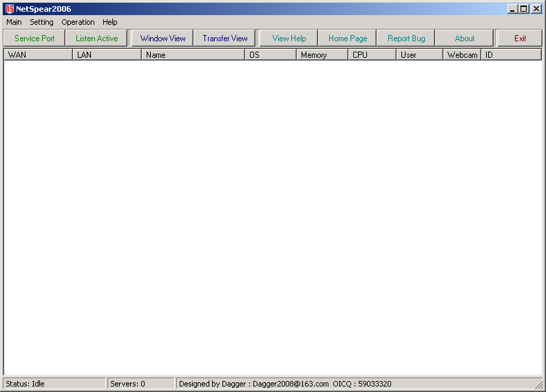The width and height of the screenshot is (546, 392).
Task: Click the NetSpear2006 title bar icon
Action: (9, 9)
